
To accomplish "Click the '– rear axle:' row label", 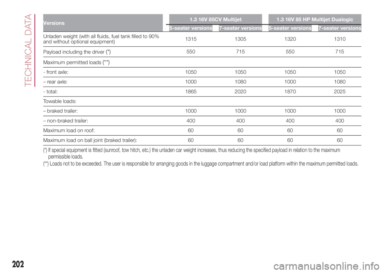I will tap(55, 82).
